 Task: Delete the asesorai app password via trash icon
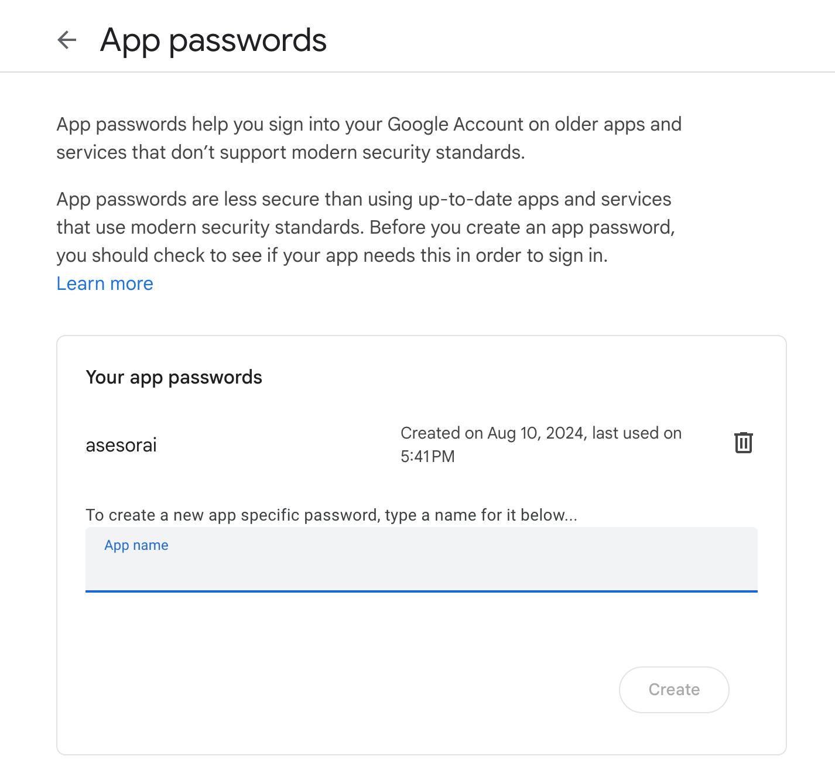coord(744,443)
